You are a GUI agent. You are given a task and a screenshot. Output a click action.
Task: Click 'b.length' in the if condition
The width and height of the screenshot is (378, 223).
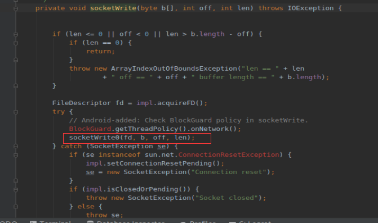(x=207, y=34)
